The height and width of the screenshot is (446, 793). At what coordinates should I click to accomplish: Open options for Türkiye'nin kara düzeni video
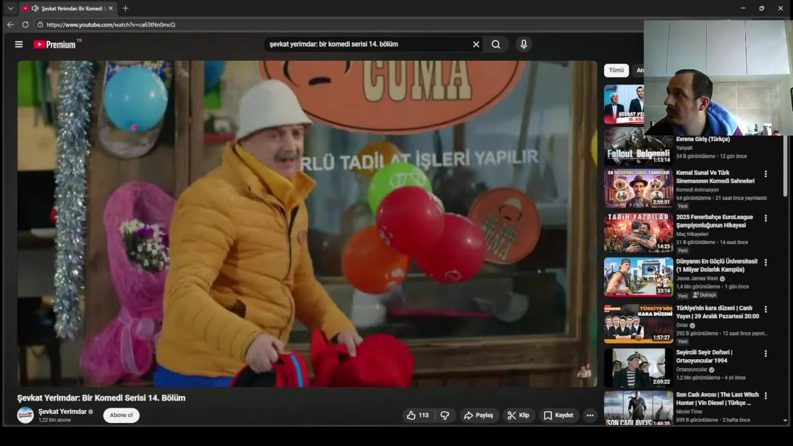[766, 309]
